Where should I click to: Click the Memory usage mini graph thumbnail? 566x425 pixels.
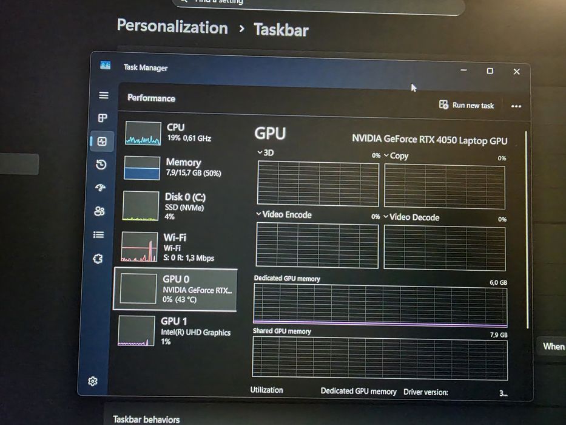tap(142, 168)
